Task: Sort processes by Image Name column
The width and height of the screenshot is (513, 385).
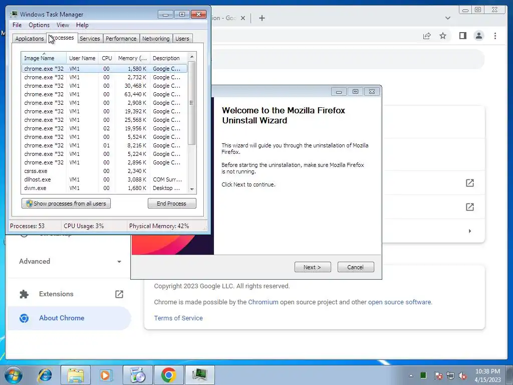Action: [44, 58]
